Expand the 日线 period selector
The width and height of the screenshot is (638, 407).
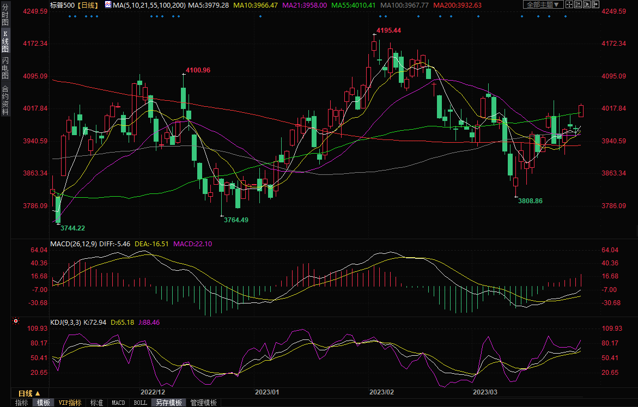[x=29, y=393]
